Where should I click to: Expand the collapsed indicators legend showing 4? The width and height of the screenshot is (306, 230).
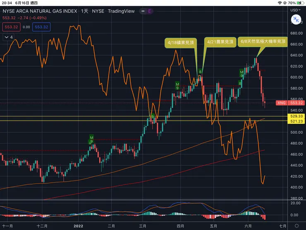[x=8, y=37]
